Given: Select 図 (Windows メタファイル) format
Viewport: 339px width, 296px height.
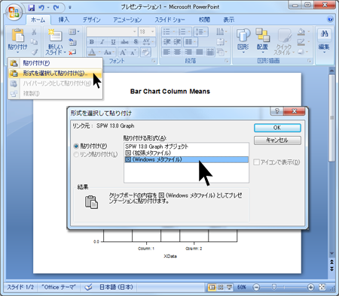Looking at the screenshot, I should (186, 159).
